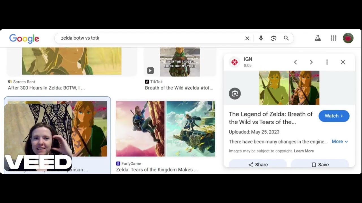Open the TikTok result title
The image size is (362, 203).
point(179,88)
